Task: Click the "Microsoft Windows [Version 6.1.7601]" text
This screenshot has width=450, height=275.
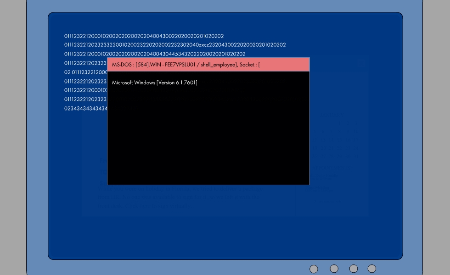Action: (154, 82)
